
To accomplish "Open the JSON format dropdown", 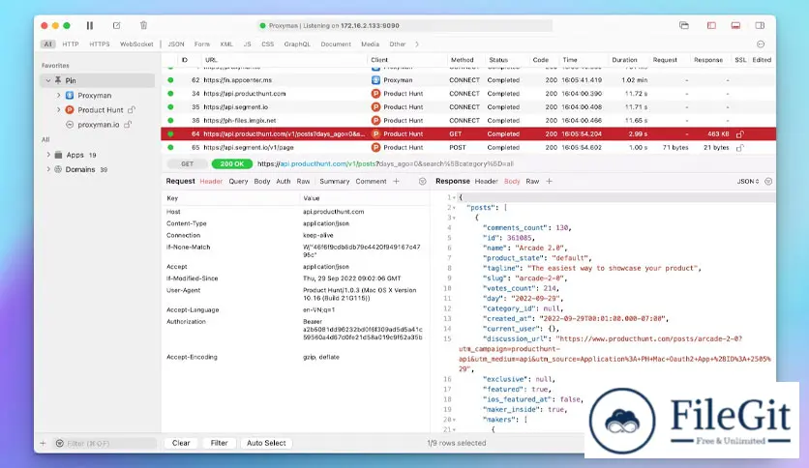I will pos(748,182).
